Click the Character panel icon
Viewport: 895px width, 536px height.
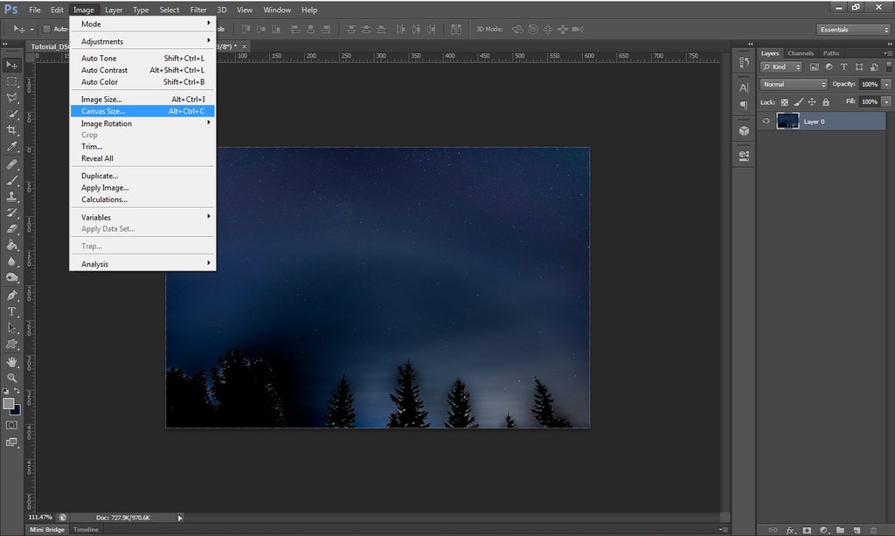pos(744,87)
